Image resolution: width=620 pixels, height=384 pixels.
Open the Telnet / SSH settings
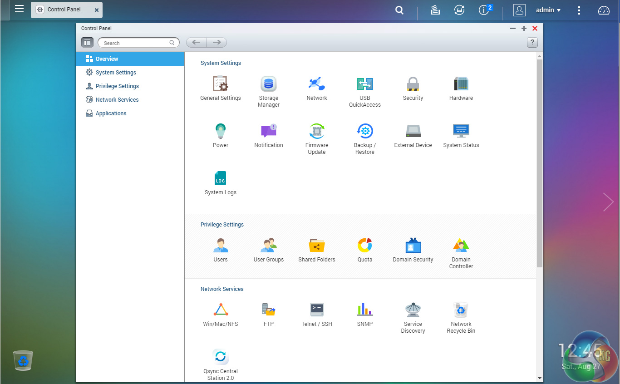pyautogui.click(x=316, y=310)
